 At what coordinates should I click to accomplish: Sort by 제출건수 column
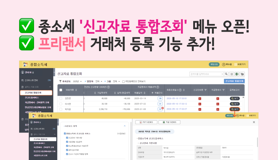(x=152, y=93)
